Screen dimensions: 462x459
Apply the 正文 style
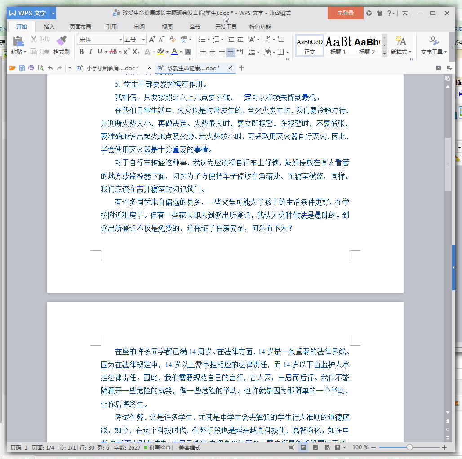tap(309, 45)
